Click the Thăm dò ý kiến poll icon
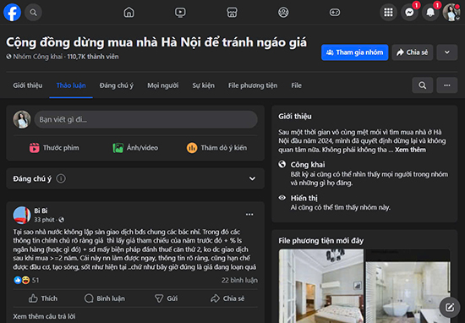465x323 pixels. [192, 148]
